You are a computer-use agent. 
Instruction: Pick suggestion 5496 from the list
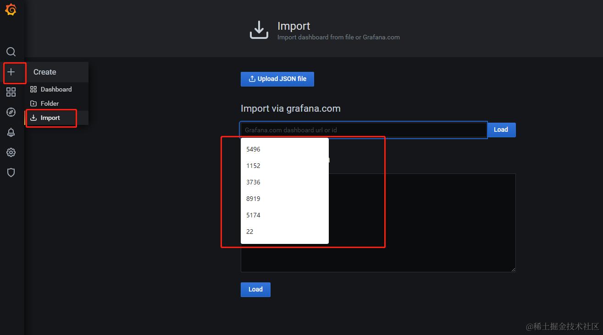[285, 149]
